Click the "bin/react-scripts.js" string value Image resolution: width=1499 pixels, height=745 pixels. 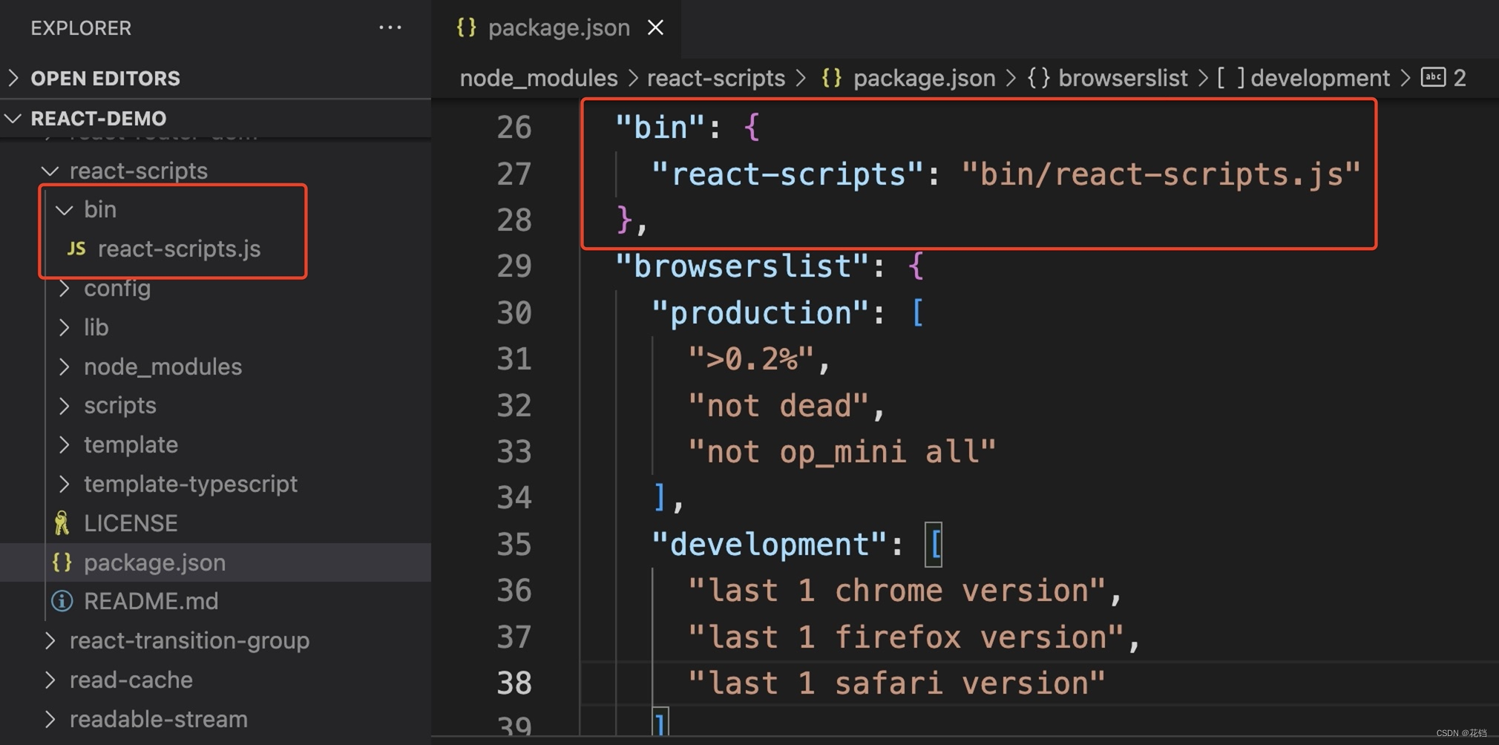click(1161, 174)
